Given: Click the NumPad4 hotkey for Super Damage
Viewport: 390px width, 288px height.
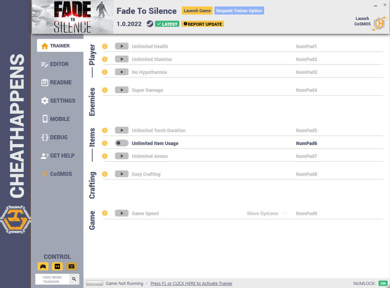Looking at the screenshot, I should click(307, 90).
